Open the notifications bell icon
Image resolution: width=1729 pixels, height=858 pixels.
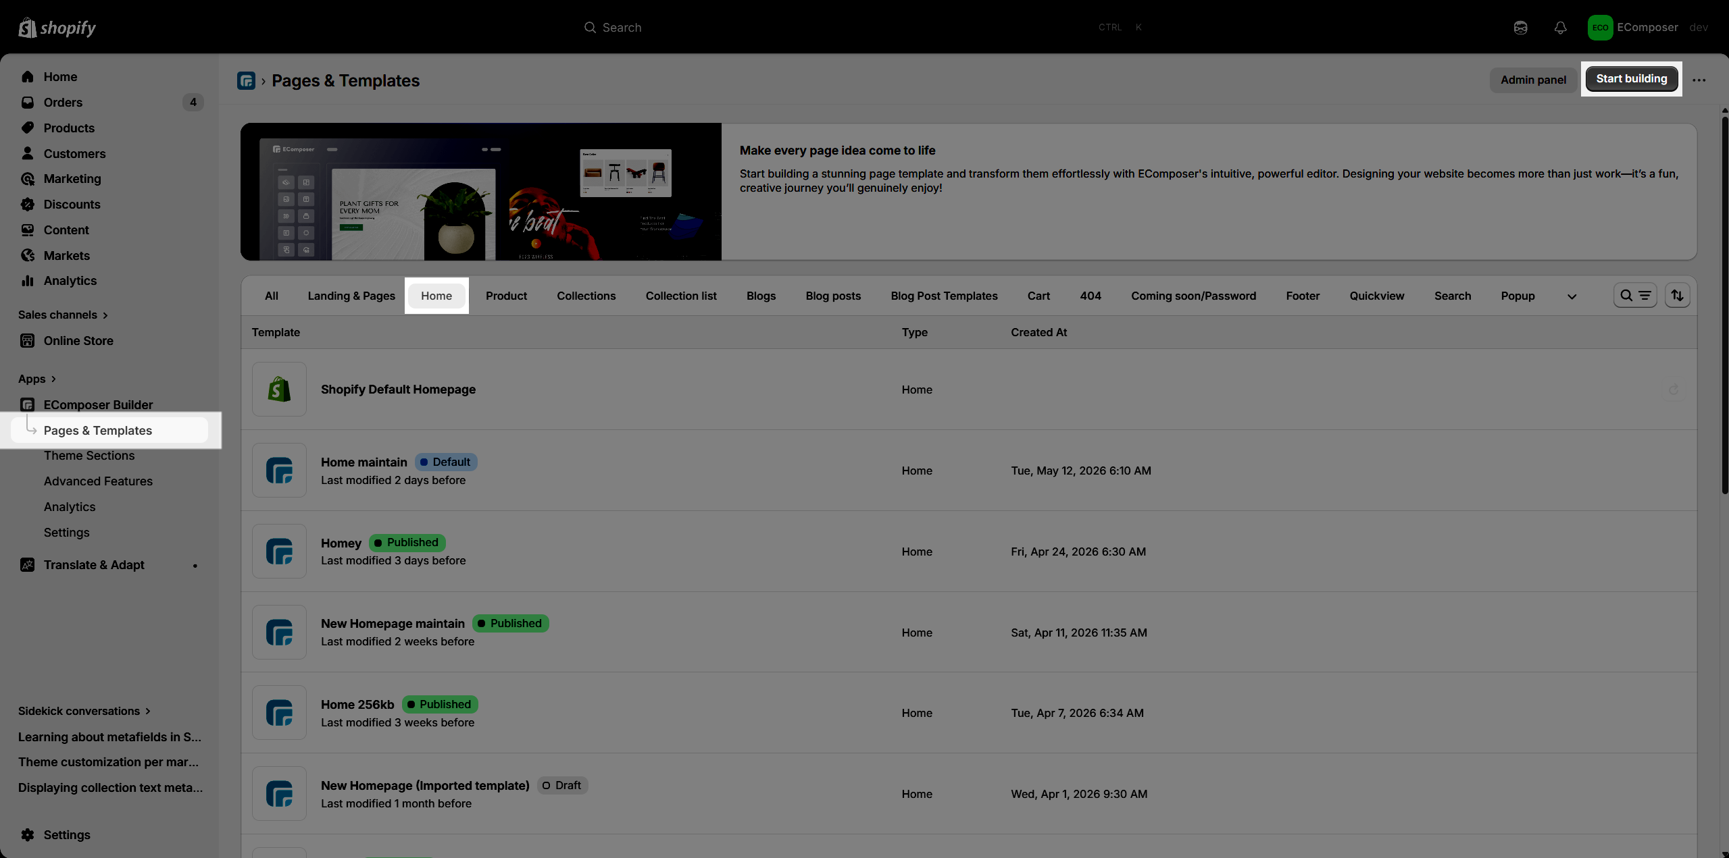click(x=1560, y=28)
